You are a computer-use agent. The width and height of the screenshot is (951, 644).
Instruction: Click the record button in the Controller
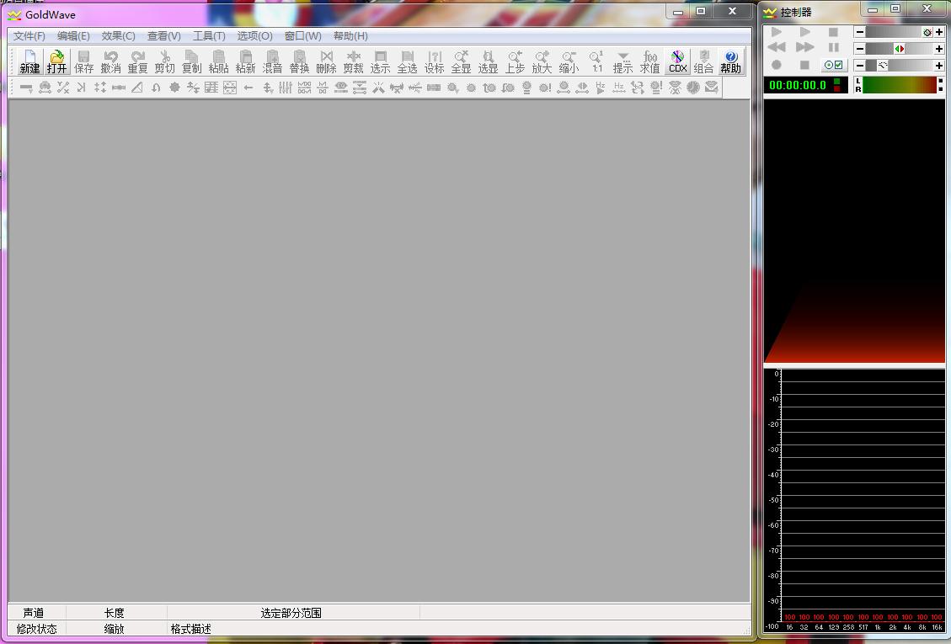point(775,65)
